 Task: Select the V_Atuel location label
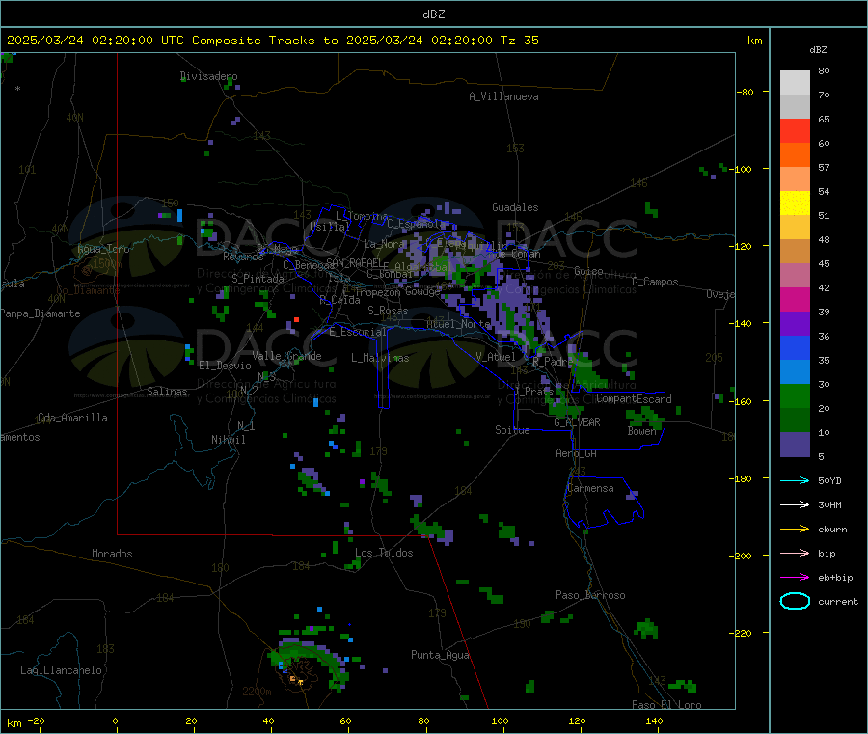coord(496,357)
